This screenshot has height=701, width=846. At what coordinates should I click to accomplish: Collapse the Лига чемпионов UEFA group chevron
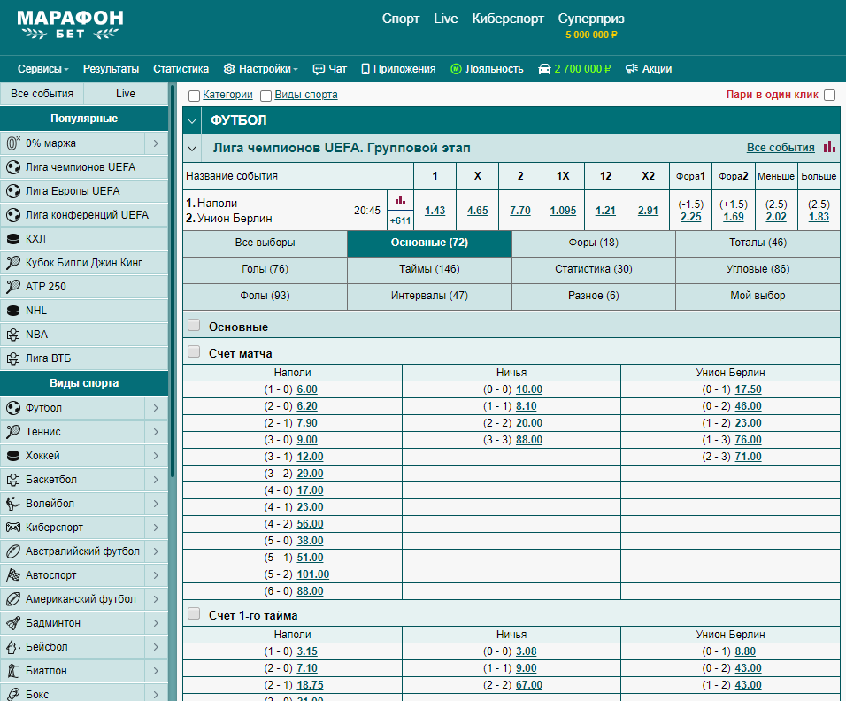coord(192,148)
